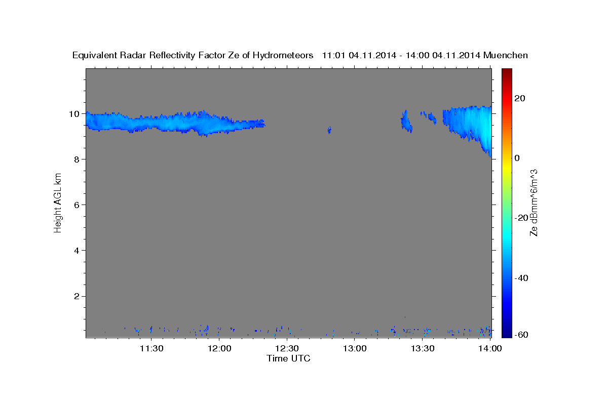This screenshot has width=608, height=405.
Task: Click the plot title 'Equivalent Radar Reflectivity Factor Ze of Hydrometeors'
Action: coord(193,56)
